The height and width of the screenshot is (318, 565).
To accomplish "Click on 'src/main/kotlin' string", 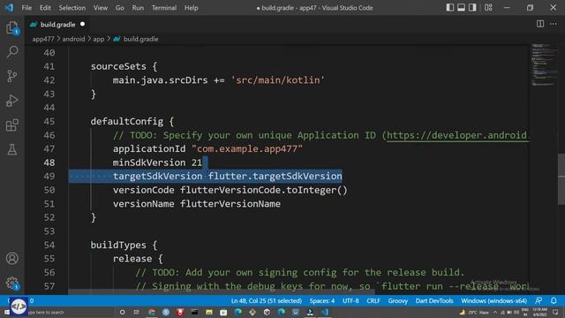I will tap(278, 80).
